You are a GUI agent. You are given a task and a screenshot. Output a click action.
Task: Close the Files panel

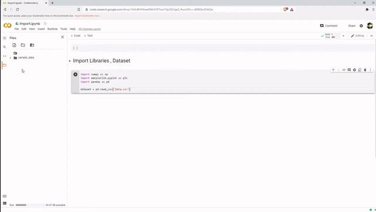point(62,37)
